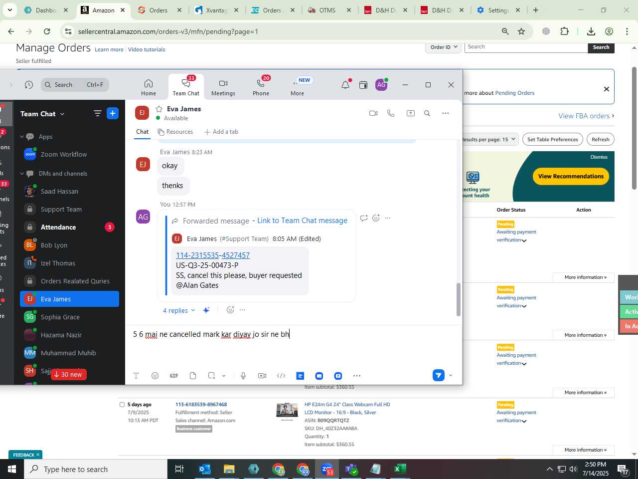Open Results per page dropdown

tap(489, 139)
